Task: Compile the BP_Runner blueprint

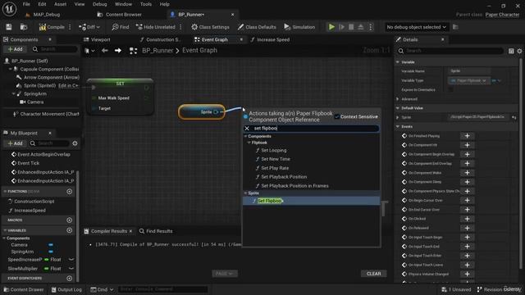Action: pos(52,27)
